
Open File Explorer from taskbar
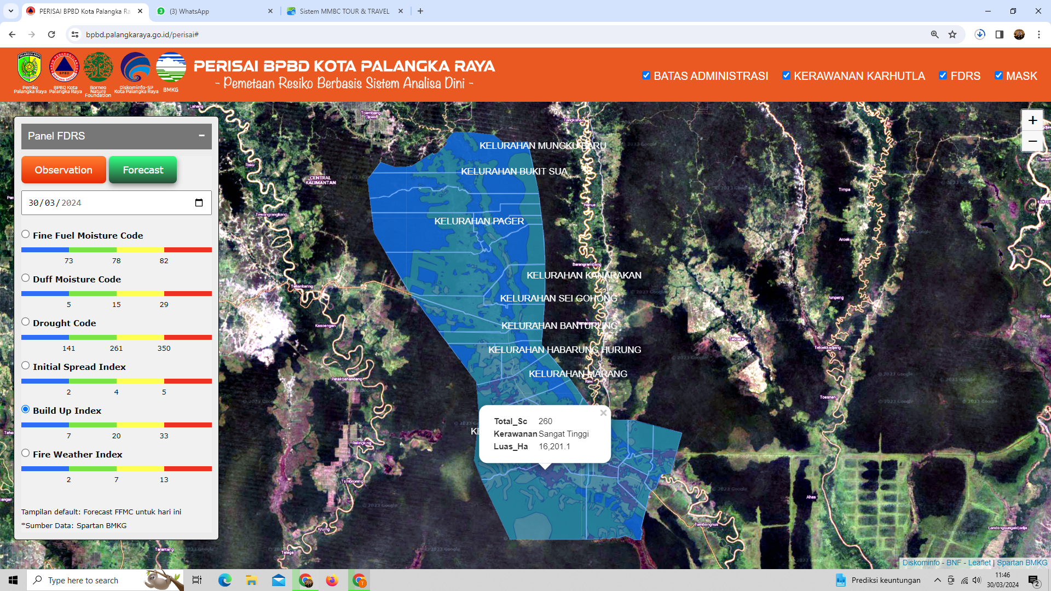click(251, 580)
